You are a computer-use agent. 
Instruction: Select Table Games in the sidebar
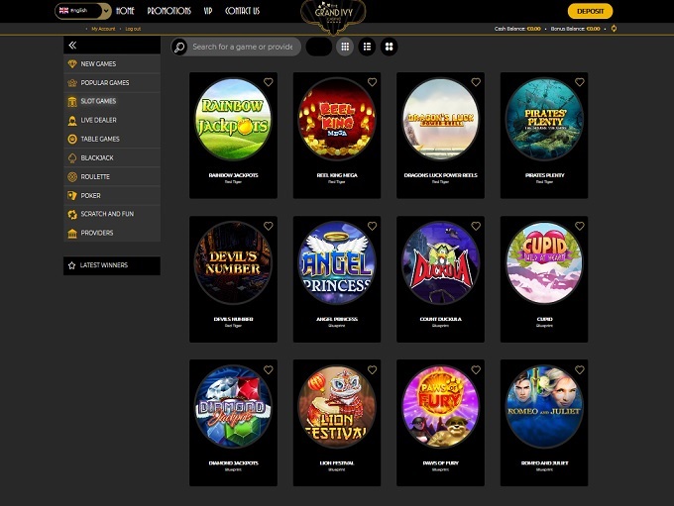pyautogui.click(x=99, y=139)
